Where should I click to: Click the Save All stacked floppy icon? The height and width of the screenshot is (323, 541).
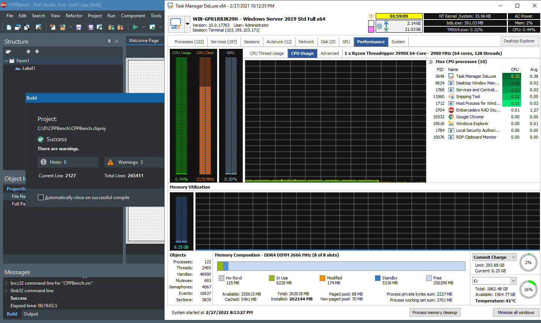[x=91, y=27]
